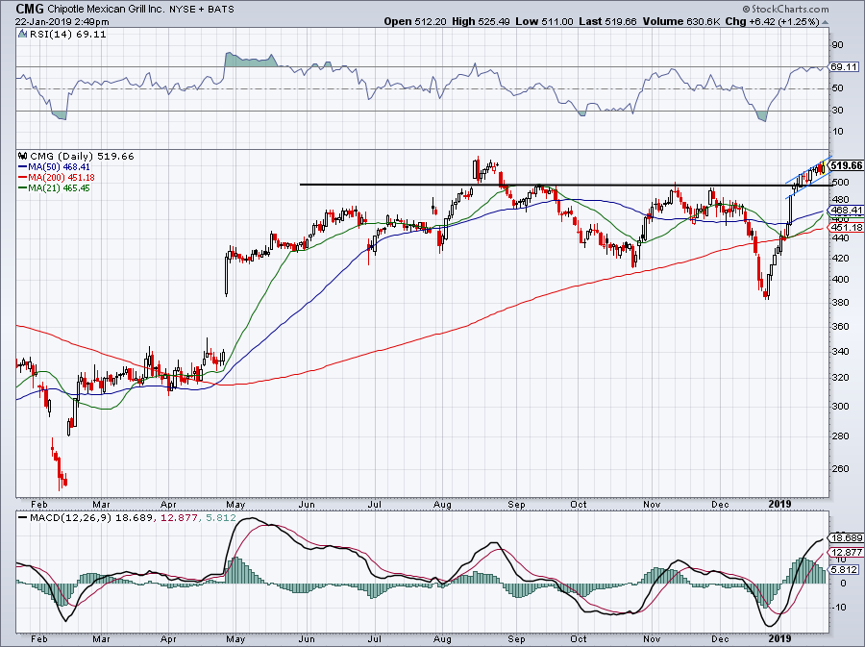Click the RSI indicator icon beside RSI(14)
The height and width of the screenshot is (647, 865).
coord(22,35)
